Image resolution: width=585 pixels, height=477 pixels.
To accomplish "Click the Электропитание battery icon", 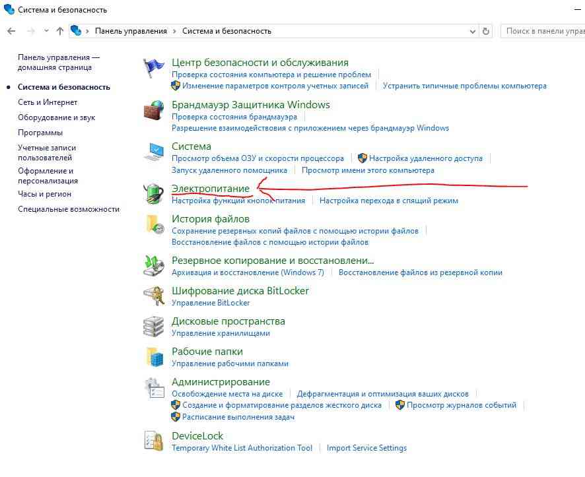I will [154, 194].
